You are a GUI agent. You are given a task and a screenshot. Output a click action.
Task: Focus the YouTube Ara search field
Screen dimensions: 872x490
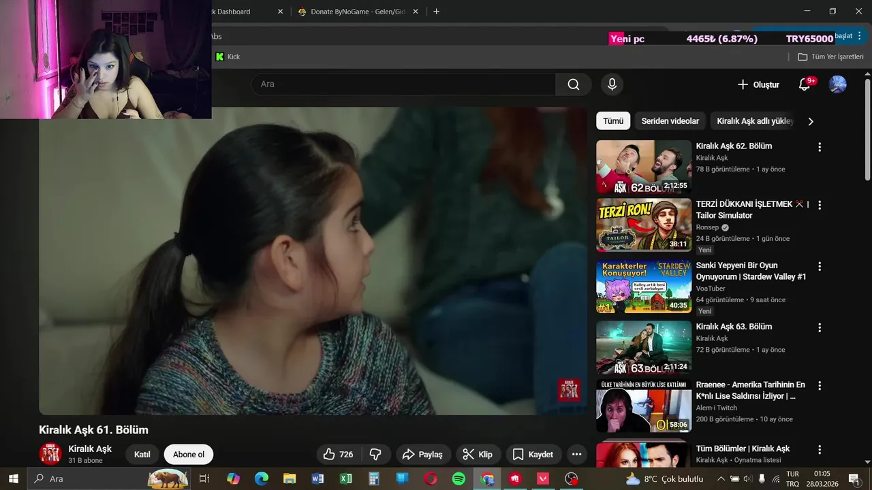pyautogui.click(x=403, y=84)
